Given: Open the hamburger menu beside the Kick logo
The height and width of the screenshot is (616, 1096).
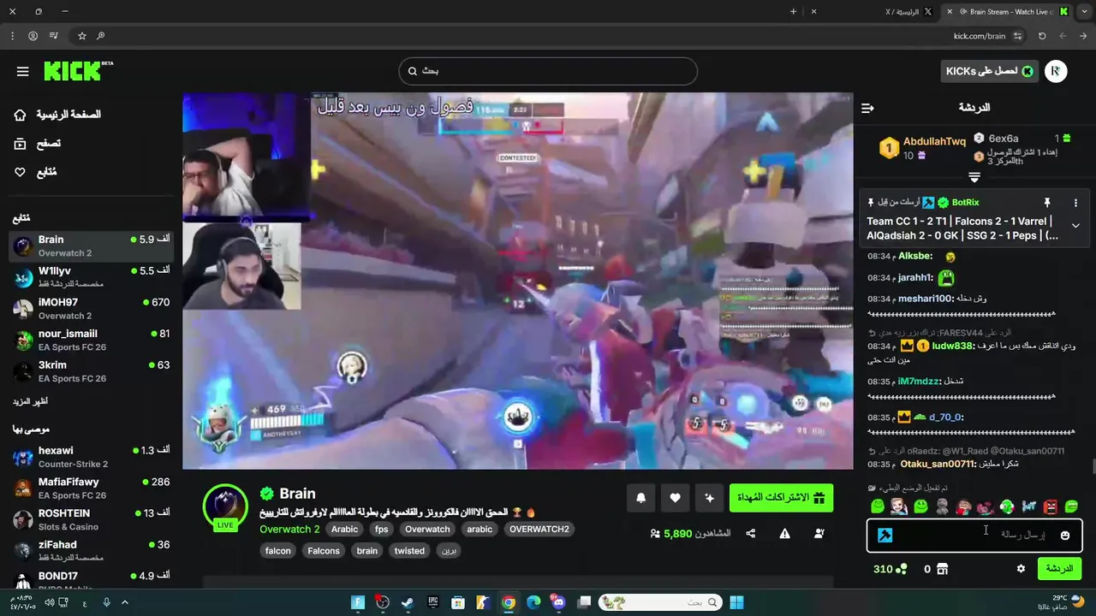Looking at the screenshot, I should pos(23,72).
